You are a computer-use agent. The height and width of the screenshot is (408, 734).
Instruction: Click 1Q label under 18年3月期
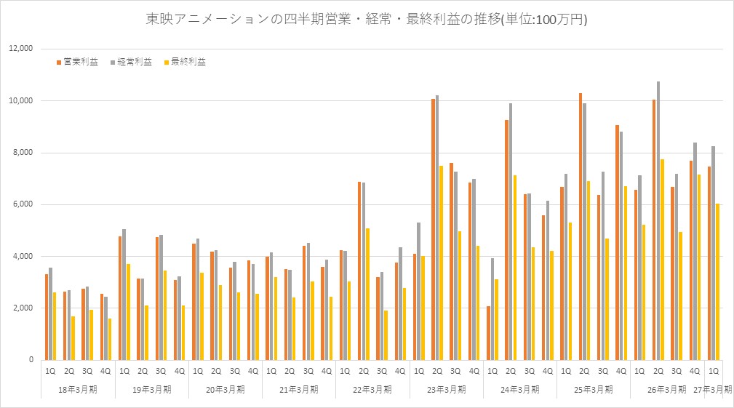(50, 371)
